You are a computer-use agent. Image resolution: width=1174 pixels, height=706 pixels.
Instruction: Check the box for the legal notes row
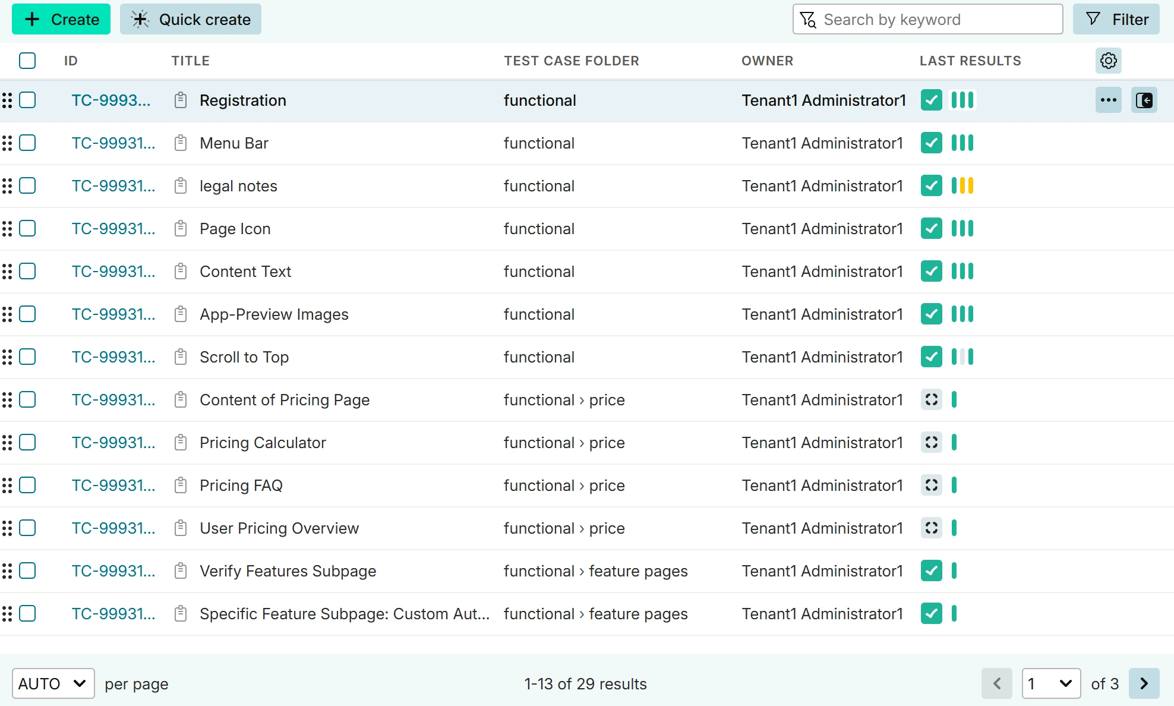[x=27, y=185]
